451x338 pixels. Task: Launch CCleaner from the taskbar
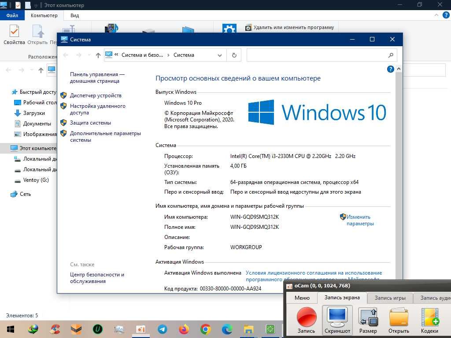(x=55, y=329)
